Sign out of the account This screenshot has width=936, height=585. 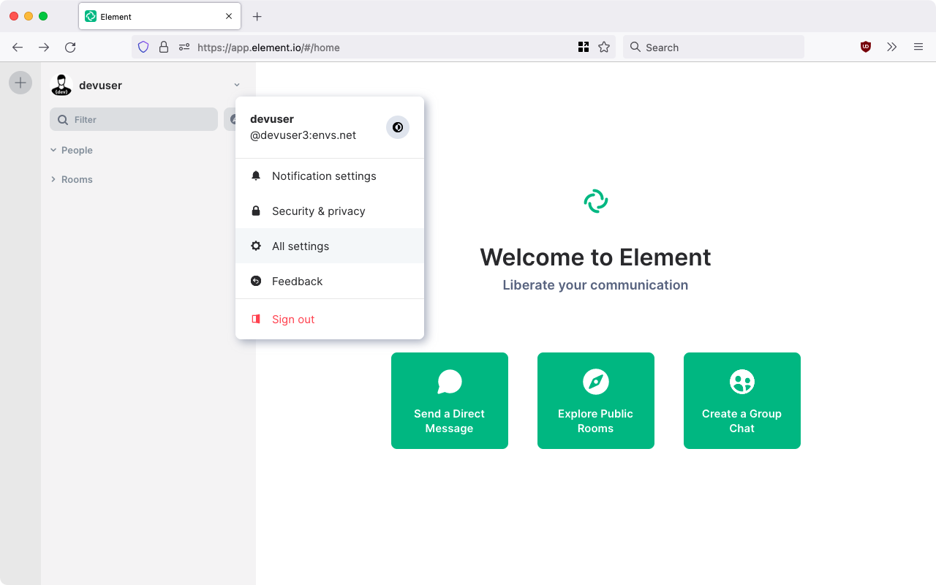pyautogui.click(x=330, y=320)
